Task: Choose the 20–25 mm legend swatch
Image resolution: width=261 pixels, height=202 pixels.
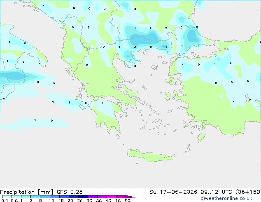Action: pos(73,197)
